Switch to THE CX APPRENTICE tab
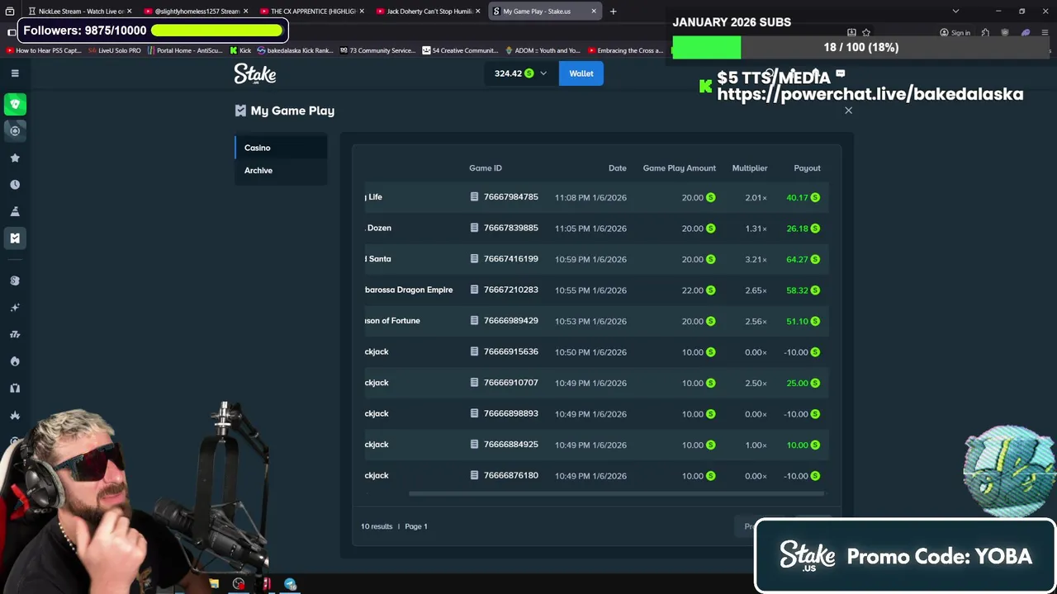The image size is (1057, 594). coord(312,12)
